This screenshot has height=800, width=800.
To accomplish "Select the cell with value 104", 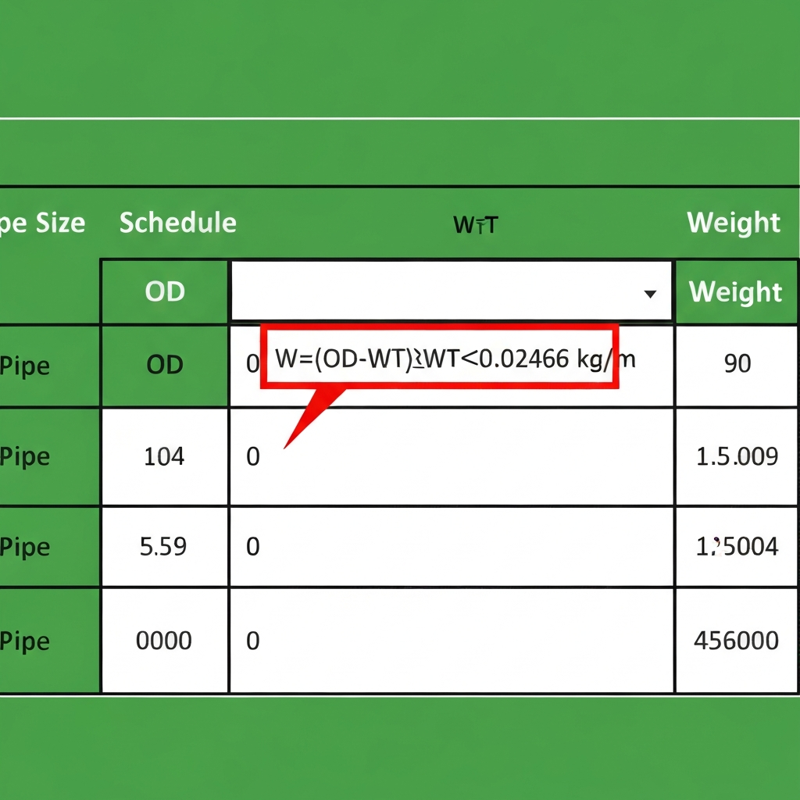I will point(164,456).
